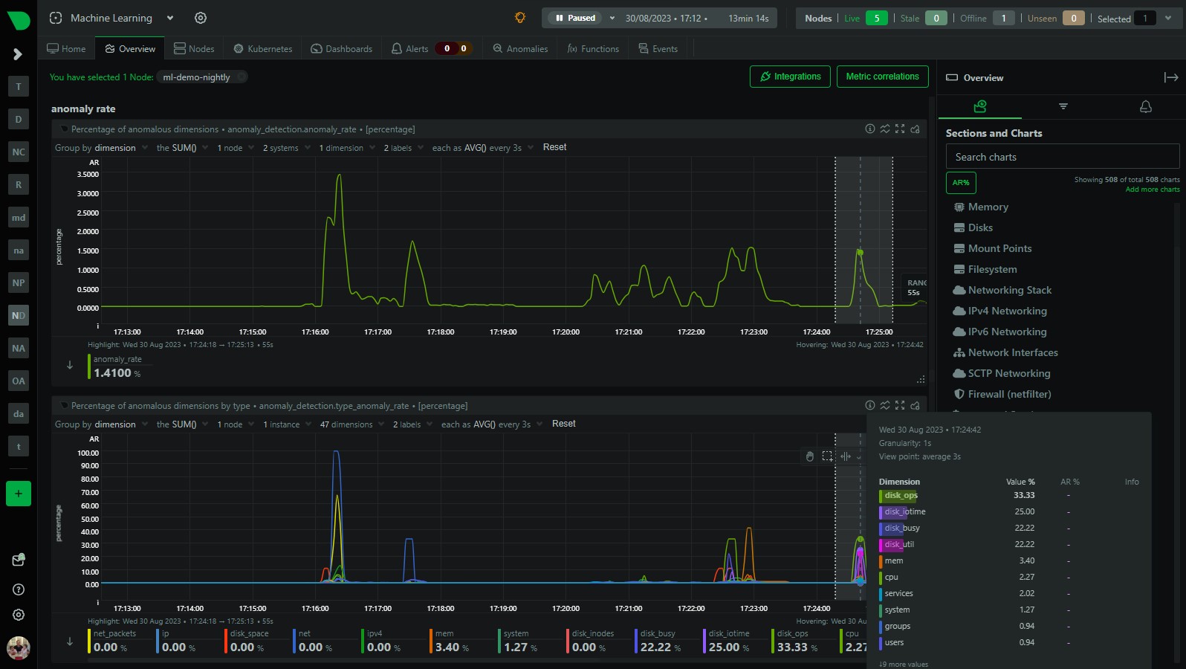This screenshot has height=669, width=1186.
Task: Open the alerts bell tab in sidebar
Action: [1145, 106]
